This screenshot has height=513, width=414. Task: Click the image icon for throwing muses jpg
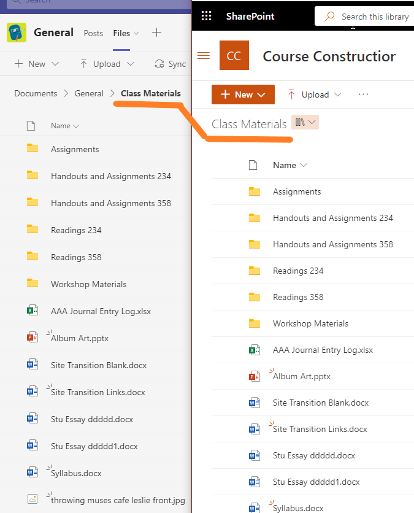tap(33, 499)
